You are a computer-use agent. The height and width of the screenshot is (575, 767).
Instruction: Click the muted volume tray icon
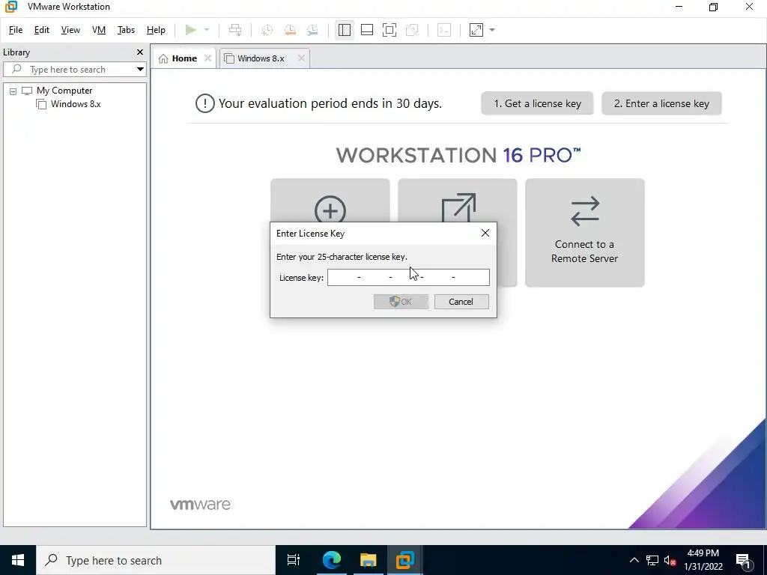[x=670, y=560]
